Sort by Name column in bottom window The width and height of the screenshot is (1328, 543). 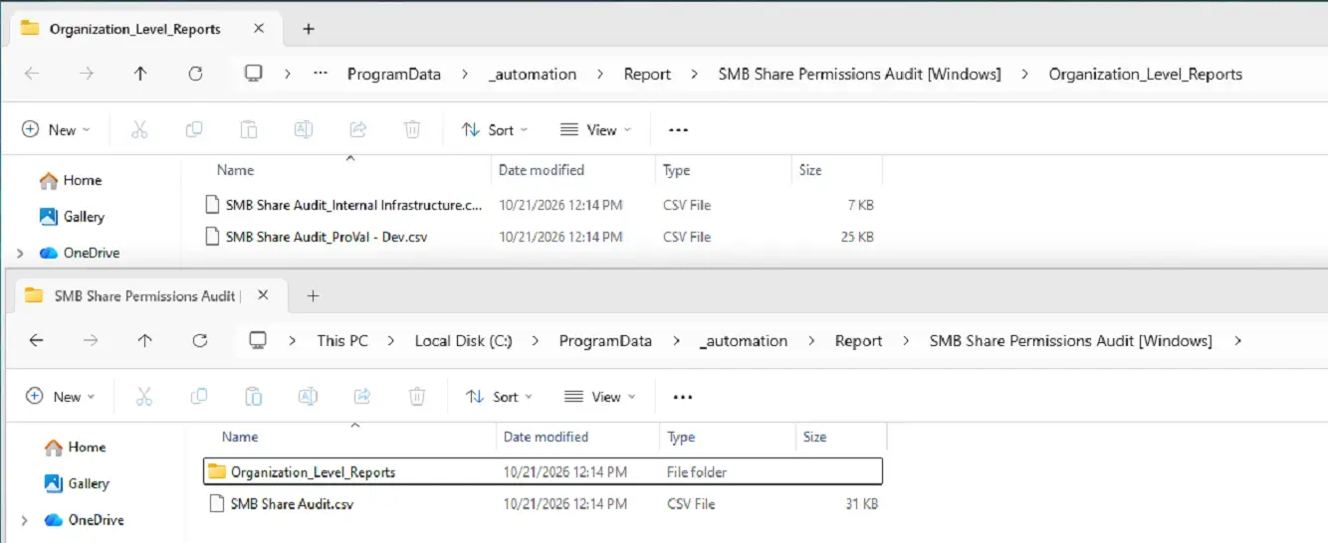coord(239,437)
